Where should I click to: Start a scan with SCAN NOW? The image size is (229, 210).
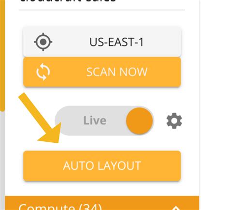[102, 72]
